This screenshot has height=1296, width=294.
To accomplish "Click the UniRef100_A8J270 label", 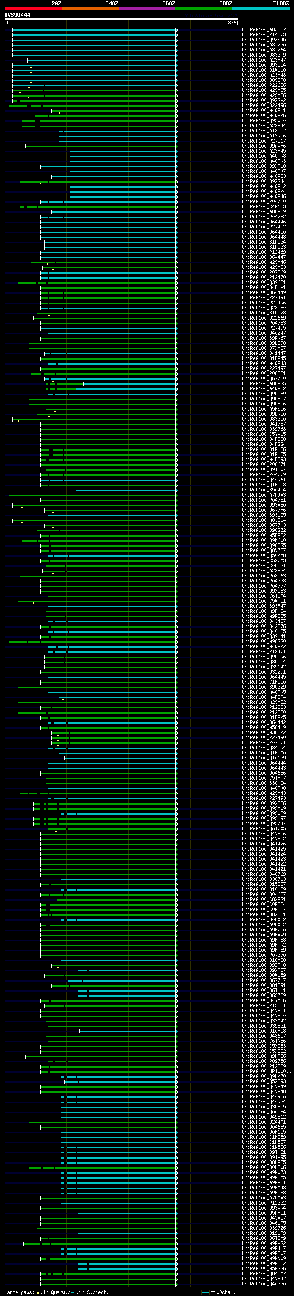I will tap(264, 45).
